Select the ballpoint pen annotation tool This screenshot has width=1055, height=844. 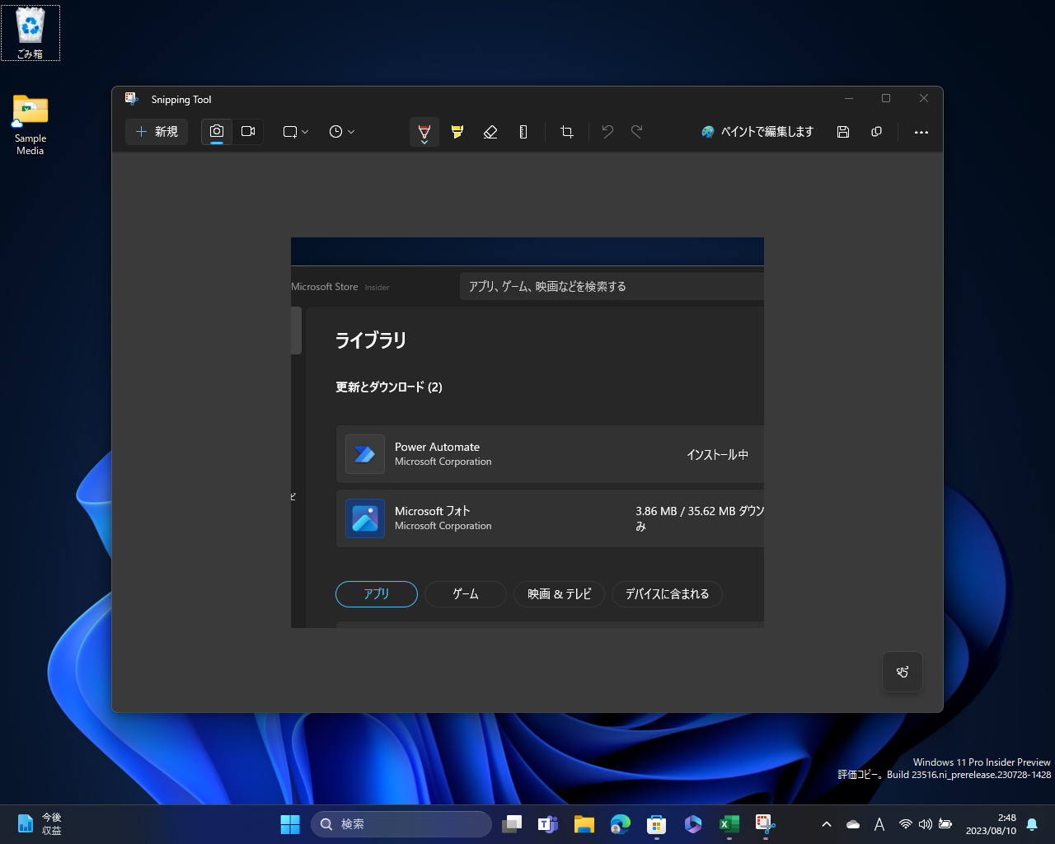coord(424,128)
